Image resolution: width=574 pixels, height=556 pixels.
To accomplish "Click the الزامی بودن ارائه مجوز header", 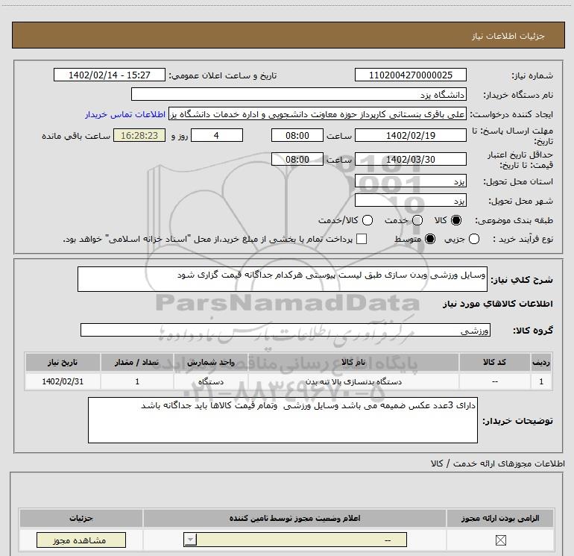I will [500, 518].
